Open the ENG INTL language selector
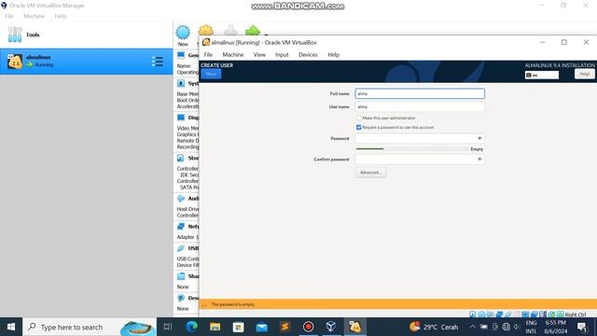 pyautogui.click(x=531, y=327)
